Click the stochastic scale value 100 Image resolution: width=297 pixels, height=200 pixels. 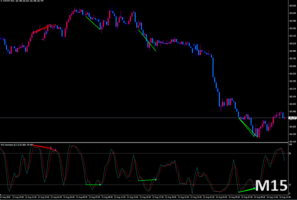(x=291, y=144)
